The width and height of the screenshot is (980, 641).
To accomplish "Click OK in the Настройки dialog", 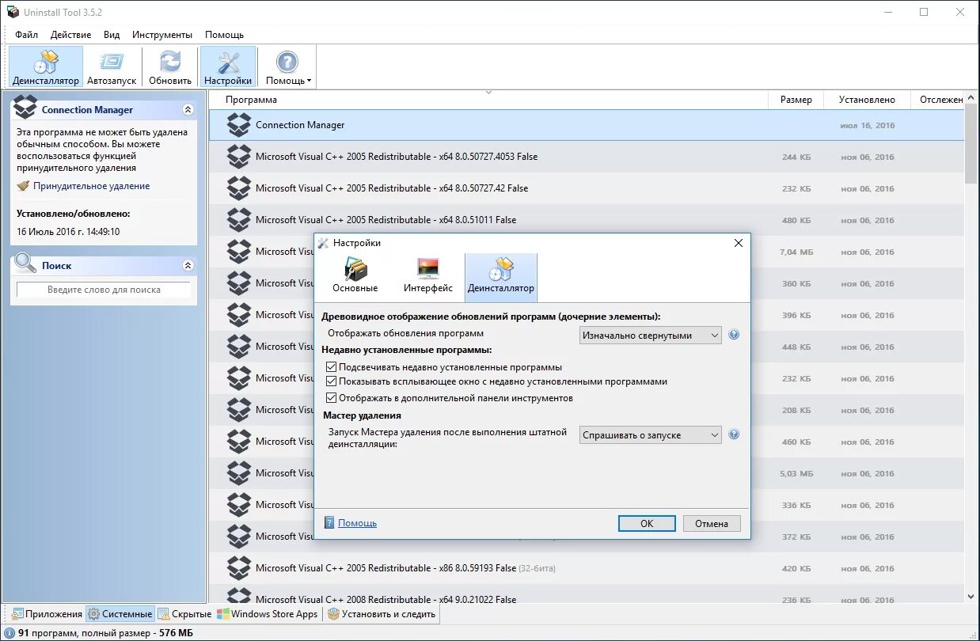I will click(x=647, y=523).
